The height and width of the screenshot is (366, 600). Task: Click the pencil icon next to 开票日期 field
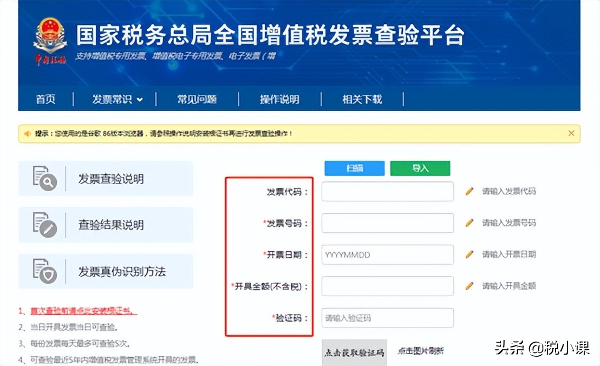[468, 254]
